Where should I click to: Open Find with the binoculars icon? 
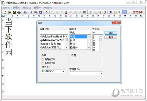coord(25,12)
